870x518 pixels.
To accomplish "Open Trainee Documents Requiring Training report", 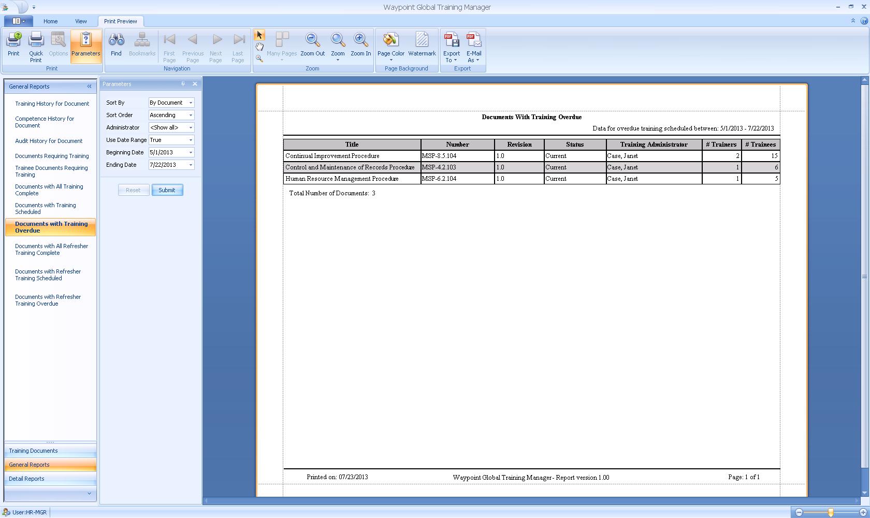I will pos(51,171).
